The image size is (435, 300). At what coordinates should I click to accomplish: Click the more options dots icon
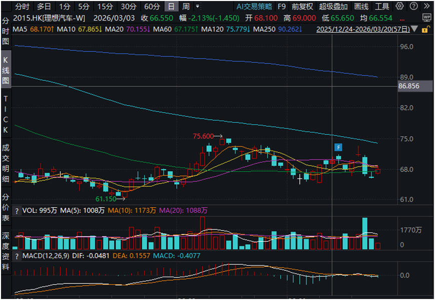416,18
